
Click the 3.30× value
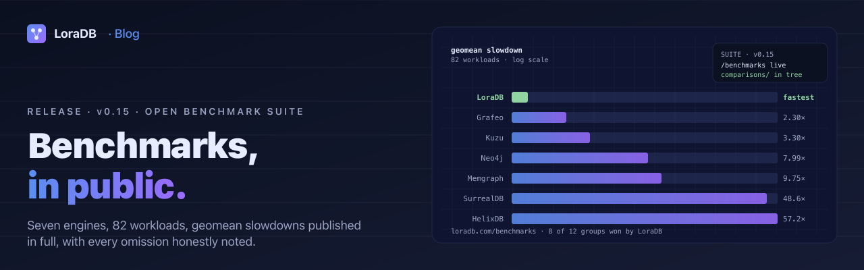[794, 138]
